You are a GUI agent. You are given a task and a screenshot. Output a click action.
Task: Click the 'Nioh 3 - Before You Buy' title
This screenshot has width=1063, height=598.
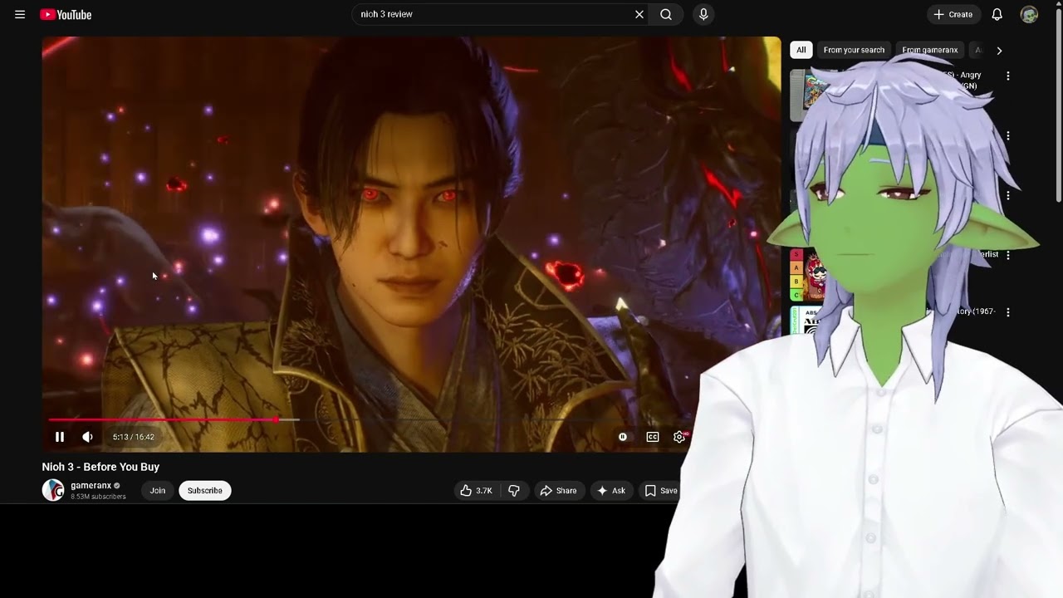click(100, 467)
